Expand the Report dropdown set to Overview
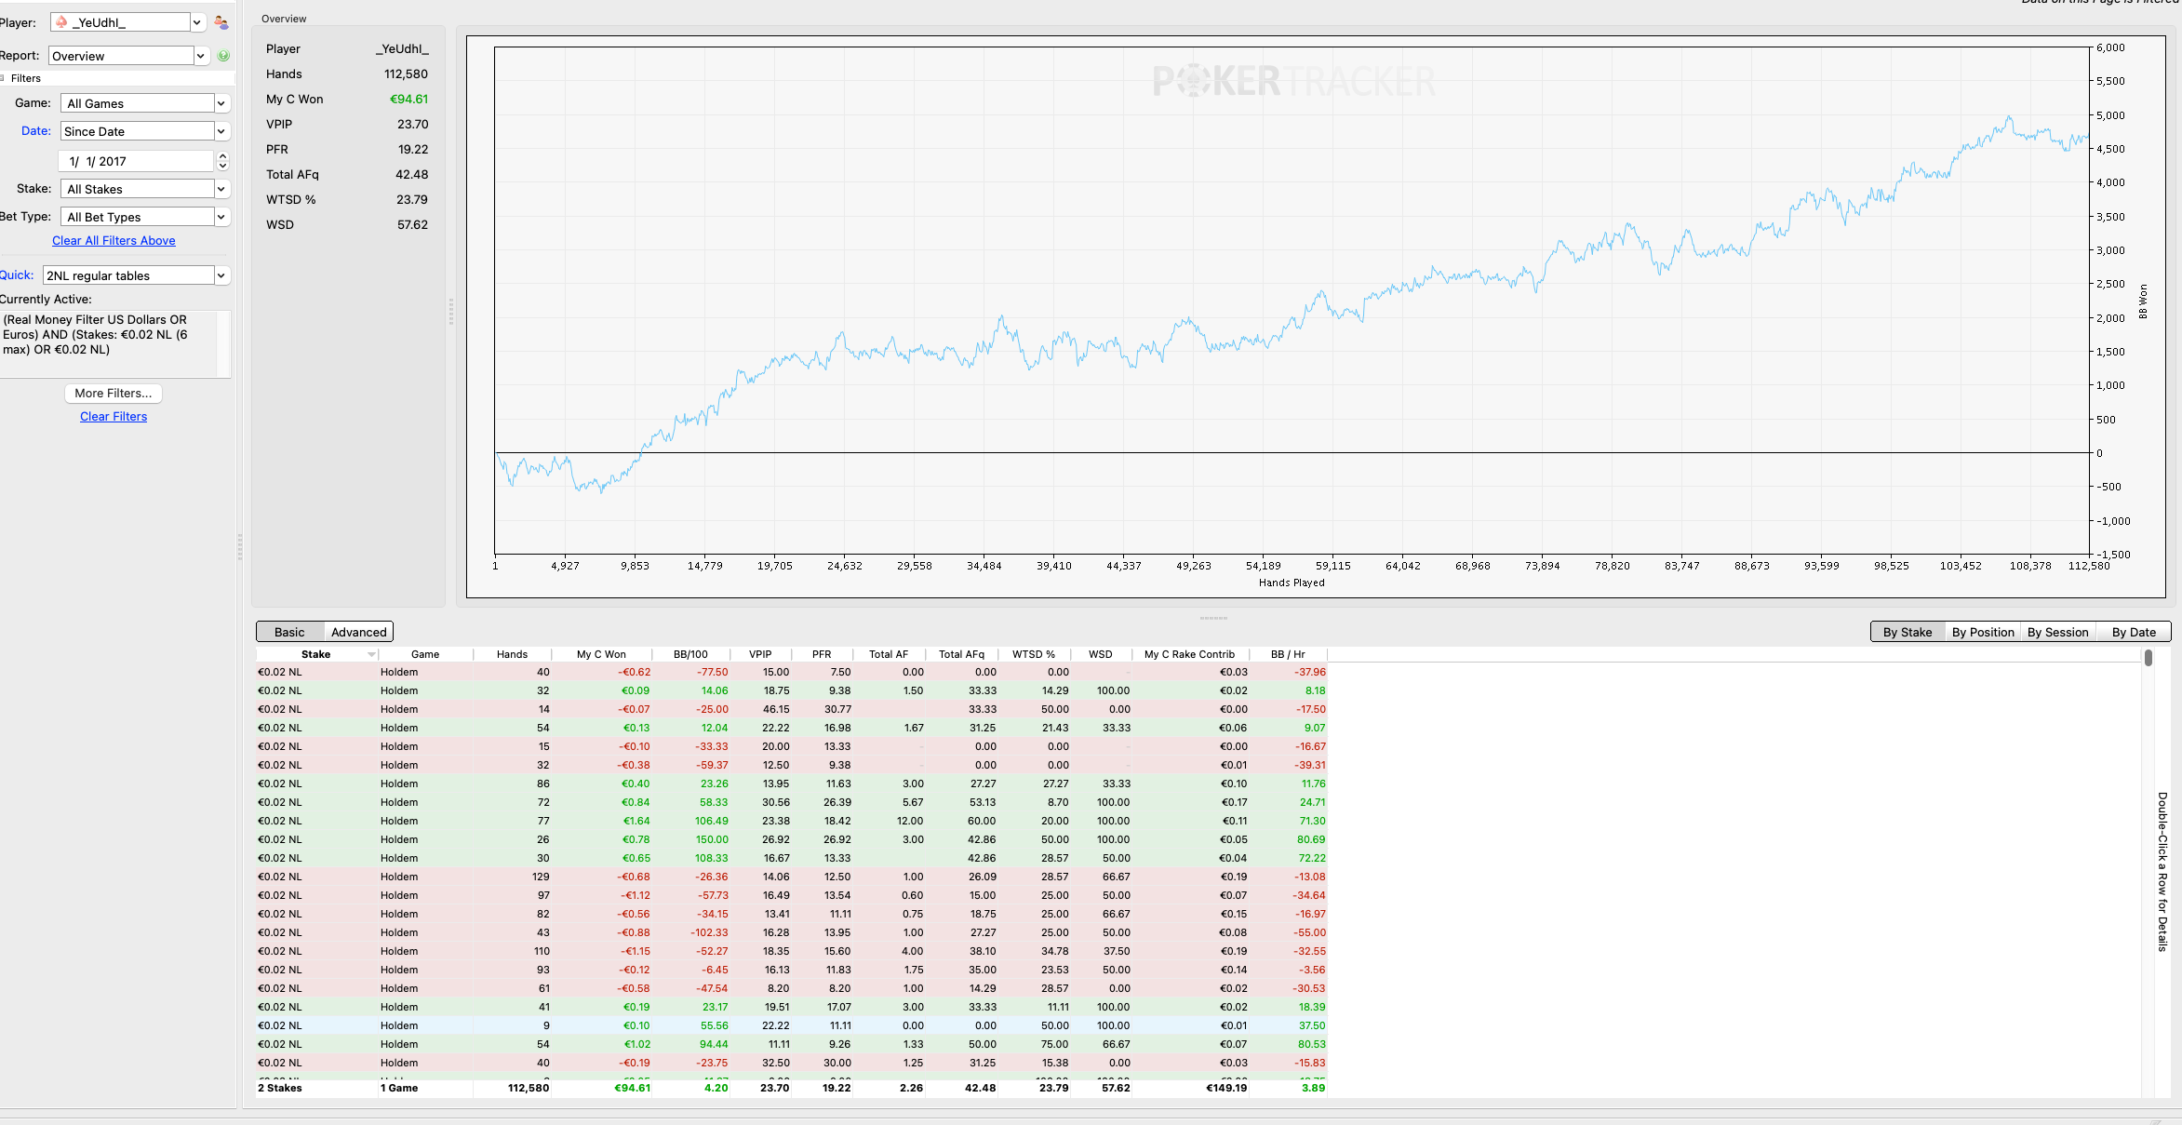2182x1125 pixels. click(x=128, y=56)
